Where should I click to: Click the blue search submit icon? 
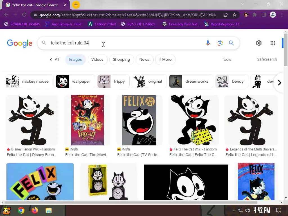231,43
